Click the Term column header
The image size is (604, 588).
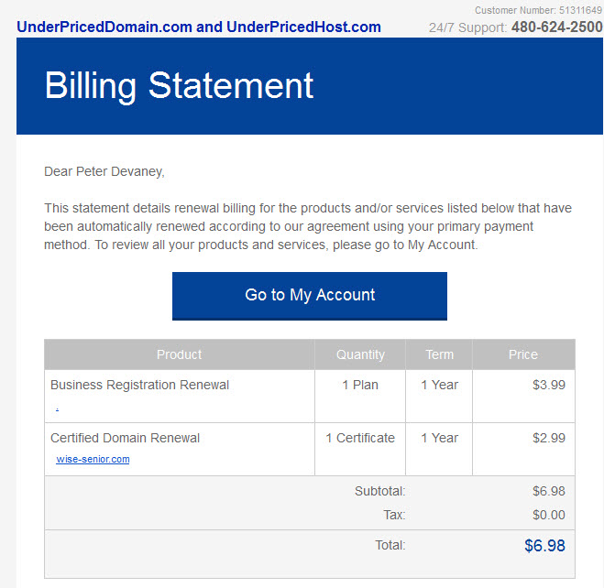click(x=439, y=354)
